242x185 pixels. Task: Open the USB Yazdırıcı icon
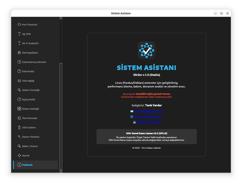[x=19, y=127]
